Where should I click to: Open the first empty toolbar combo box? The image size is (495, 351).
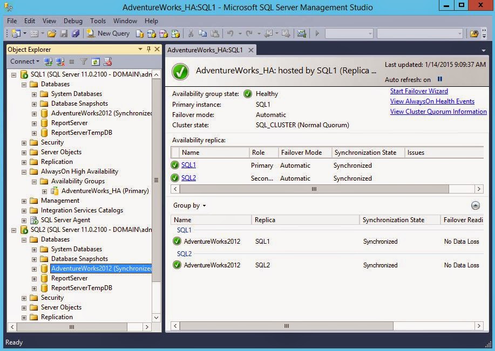[x=349, y=33]
